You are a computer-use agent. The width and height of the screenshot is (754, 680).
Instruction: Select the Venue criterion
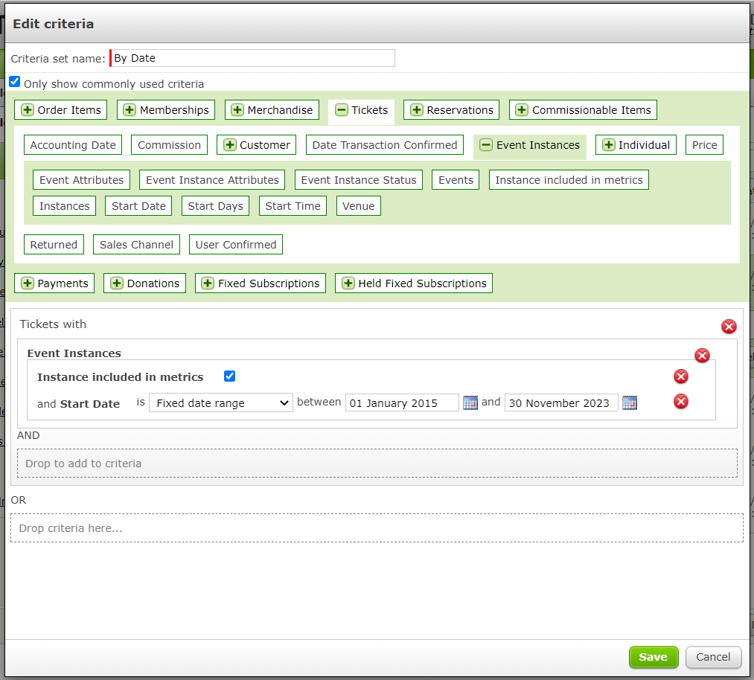click(358, 205)
